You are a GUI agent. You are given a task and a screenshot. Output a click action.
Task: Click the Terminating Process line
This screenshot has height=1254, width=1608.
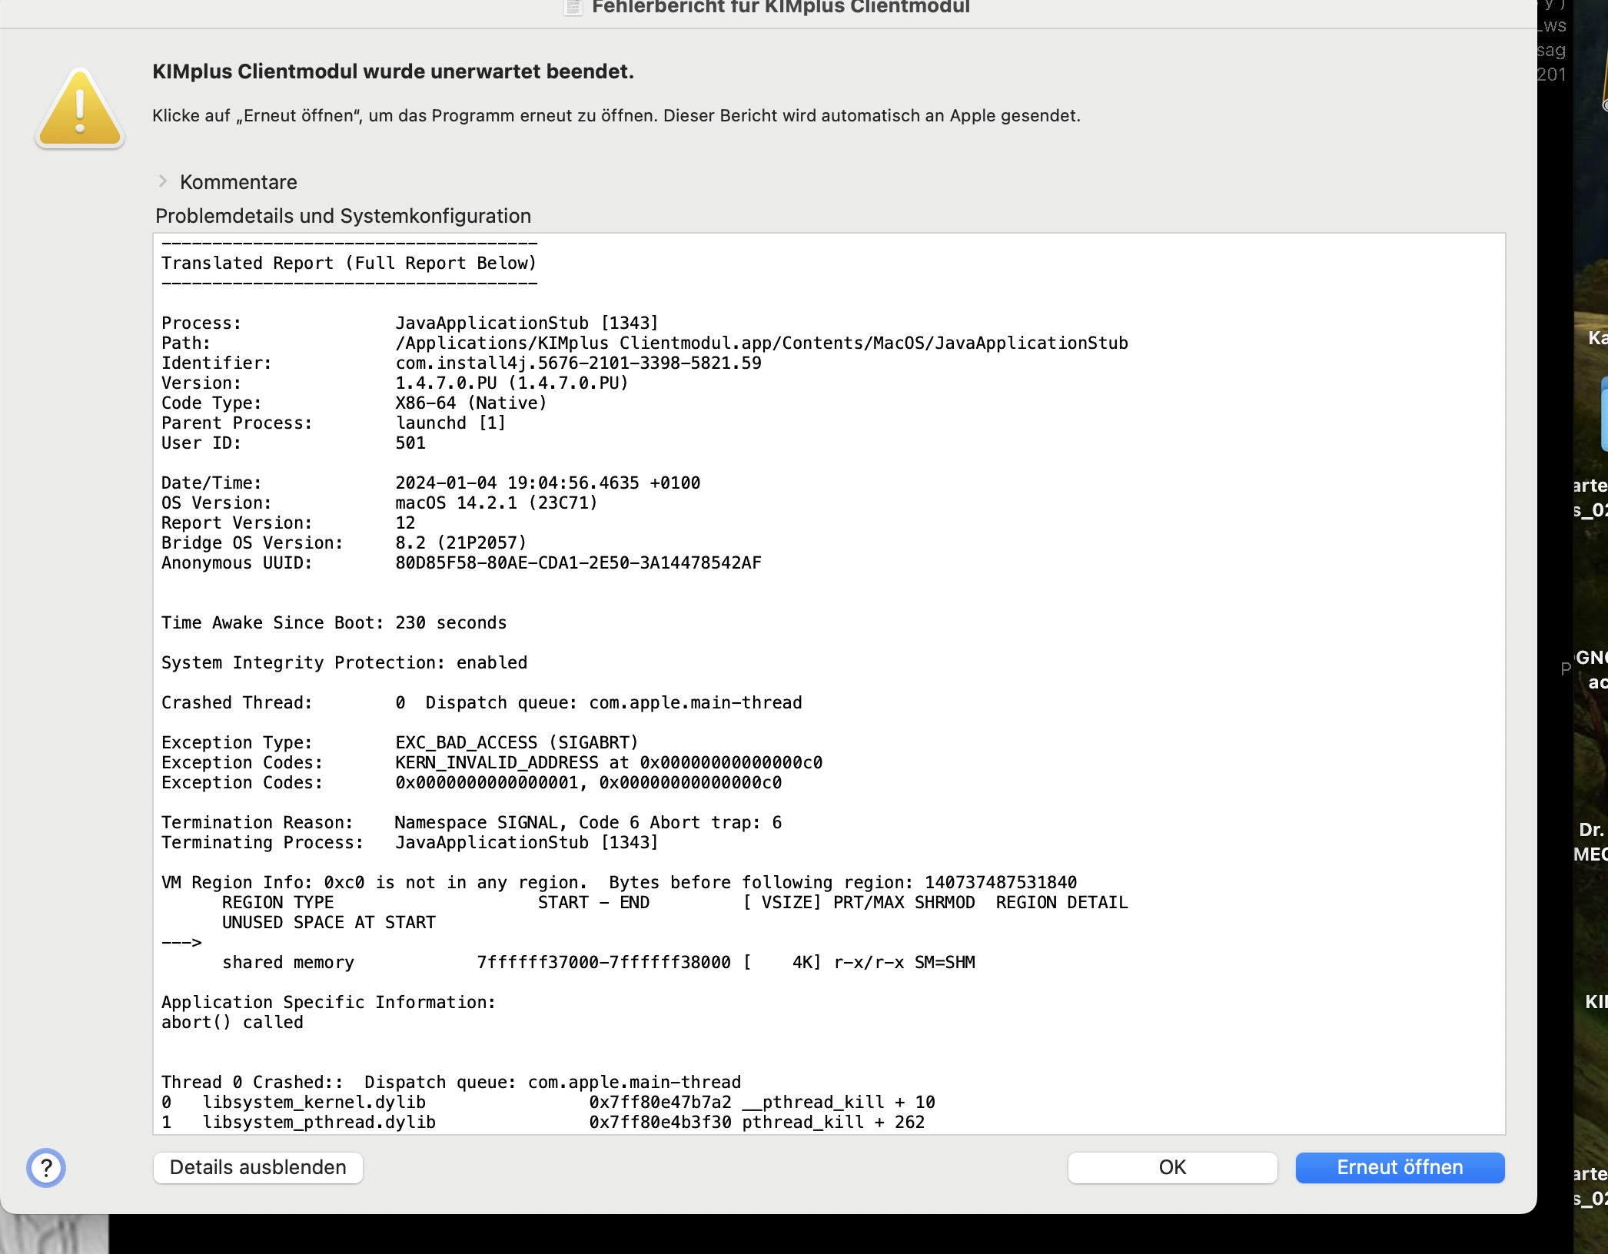click(410, 842)
